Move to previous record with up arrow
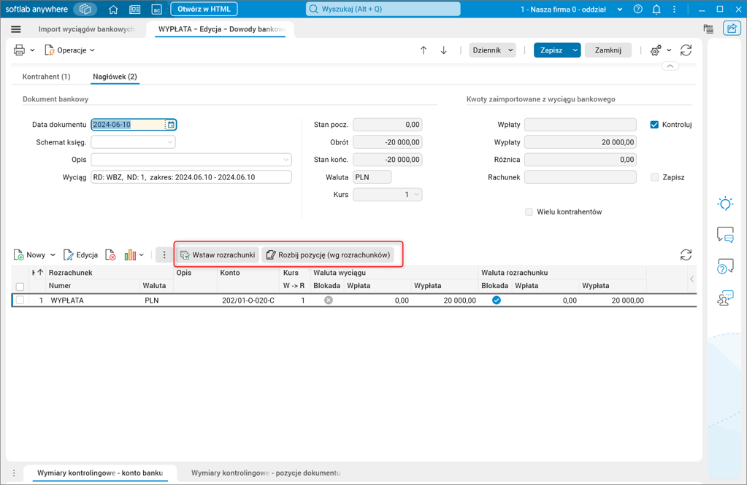 (423, 50)
